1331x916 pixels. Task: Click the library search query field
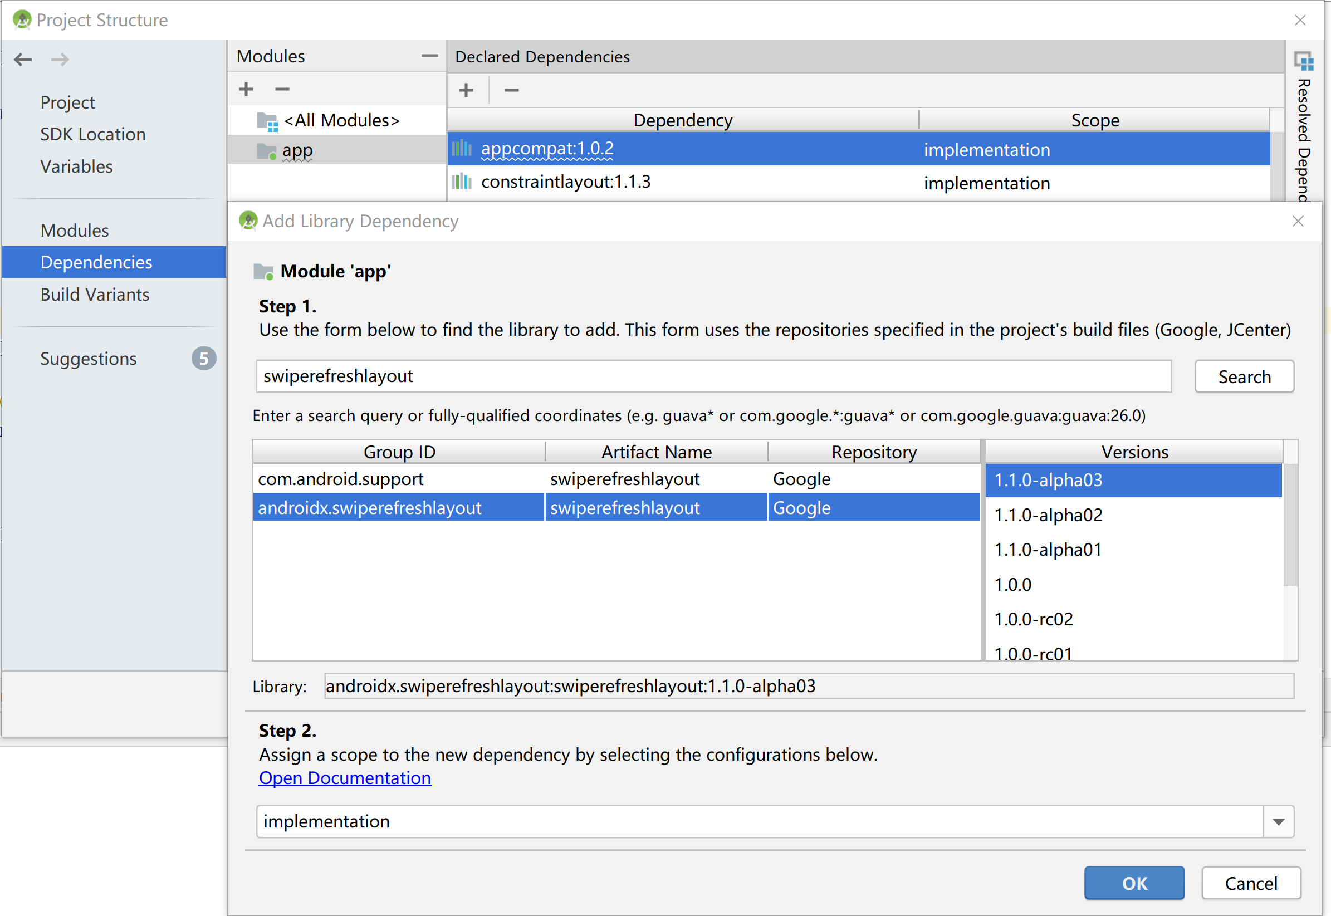(x=713, y=376)
